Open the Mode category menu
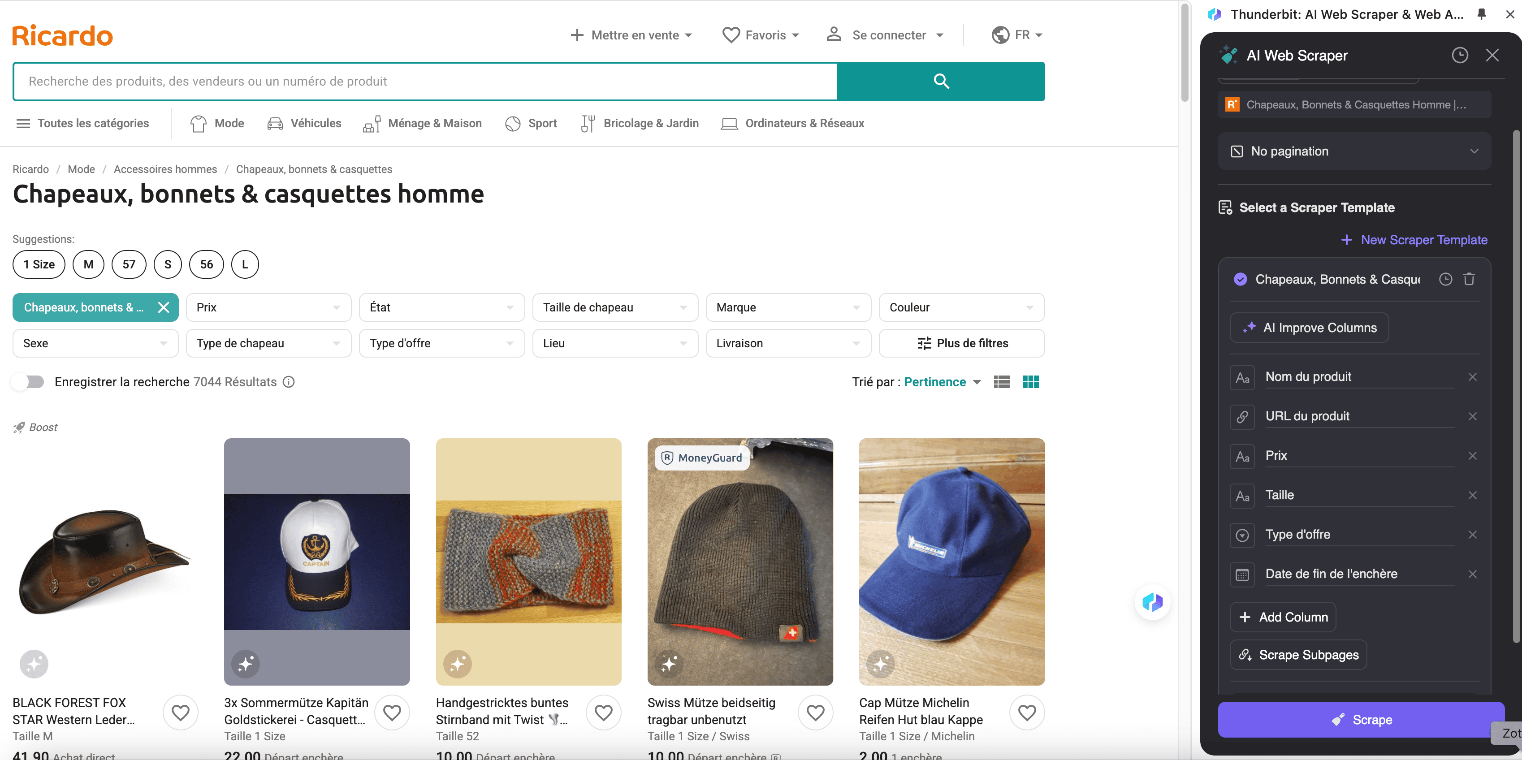This screenshot has height=760, width=1522. point(217,124)
